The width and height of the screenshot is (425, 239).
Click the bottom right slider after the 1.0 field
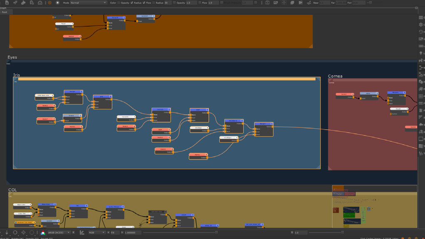coord(326,232)
